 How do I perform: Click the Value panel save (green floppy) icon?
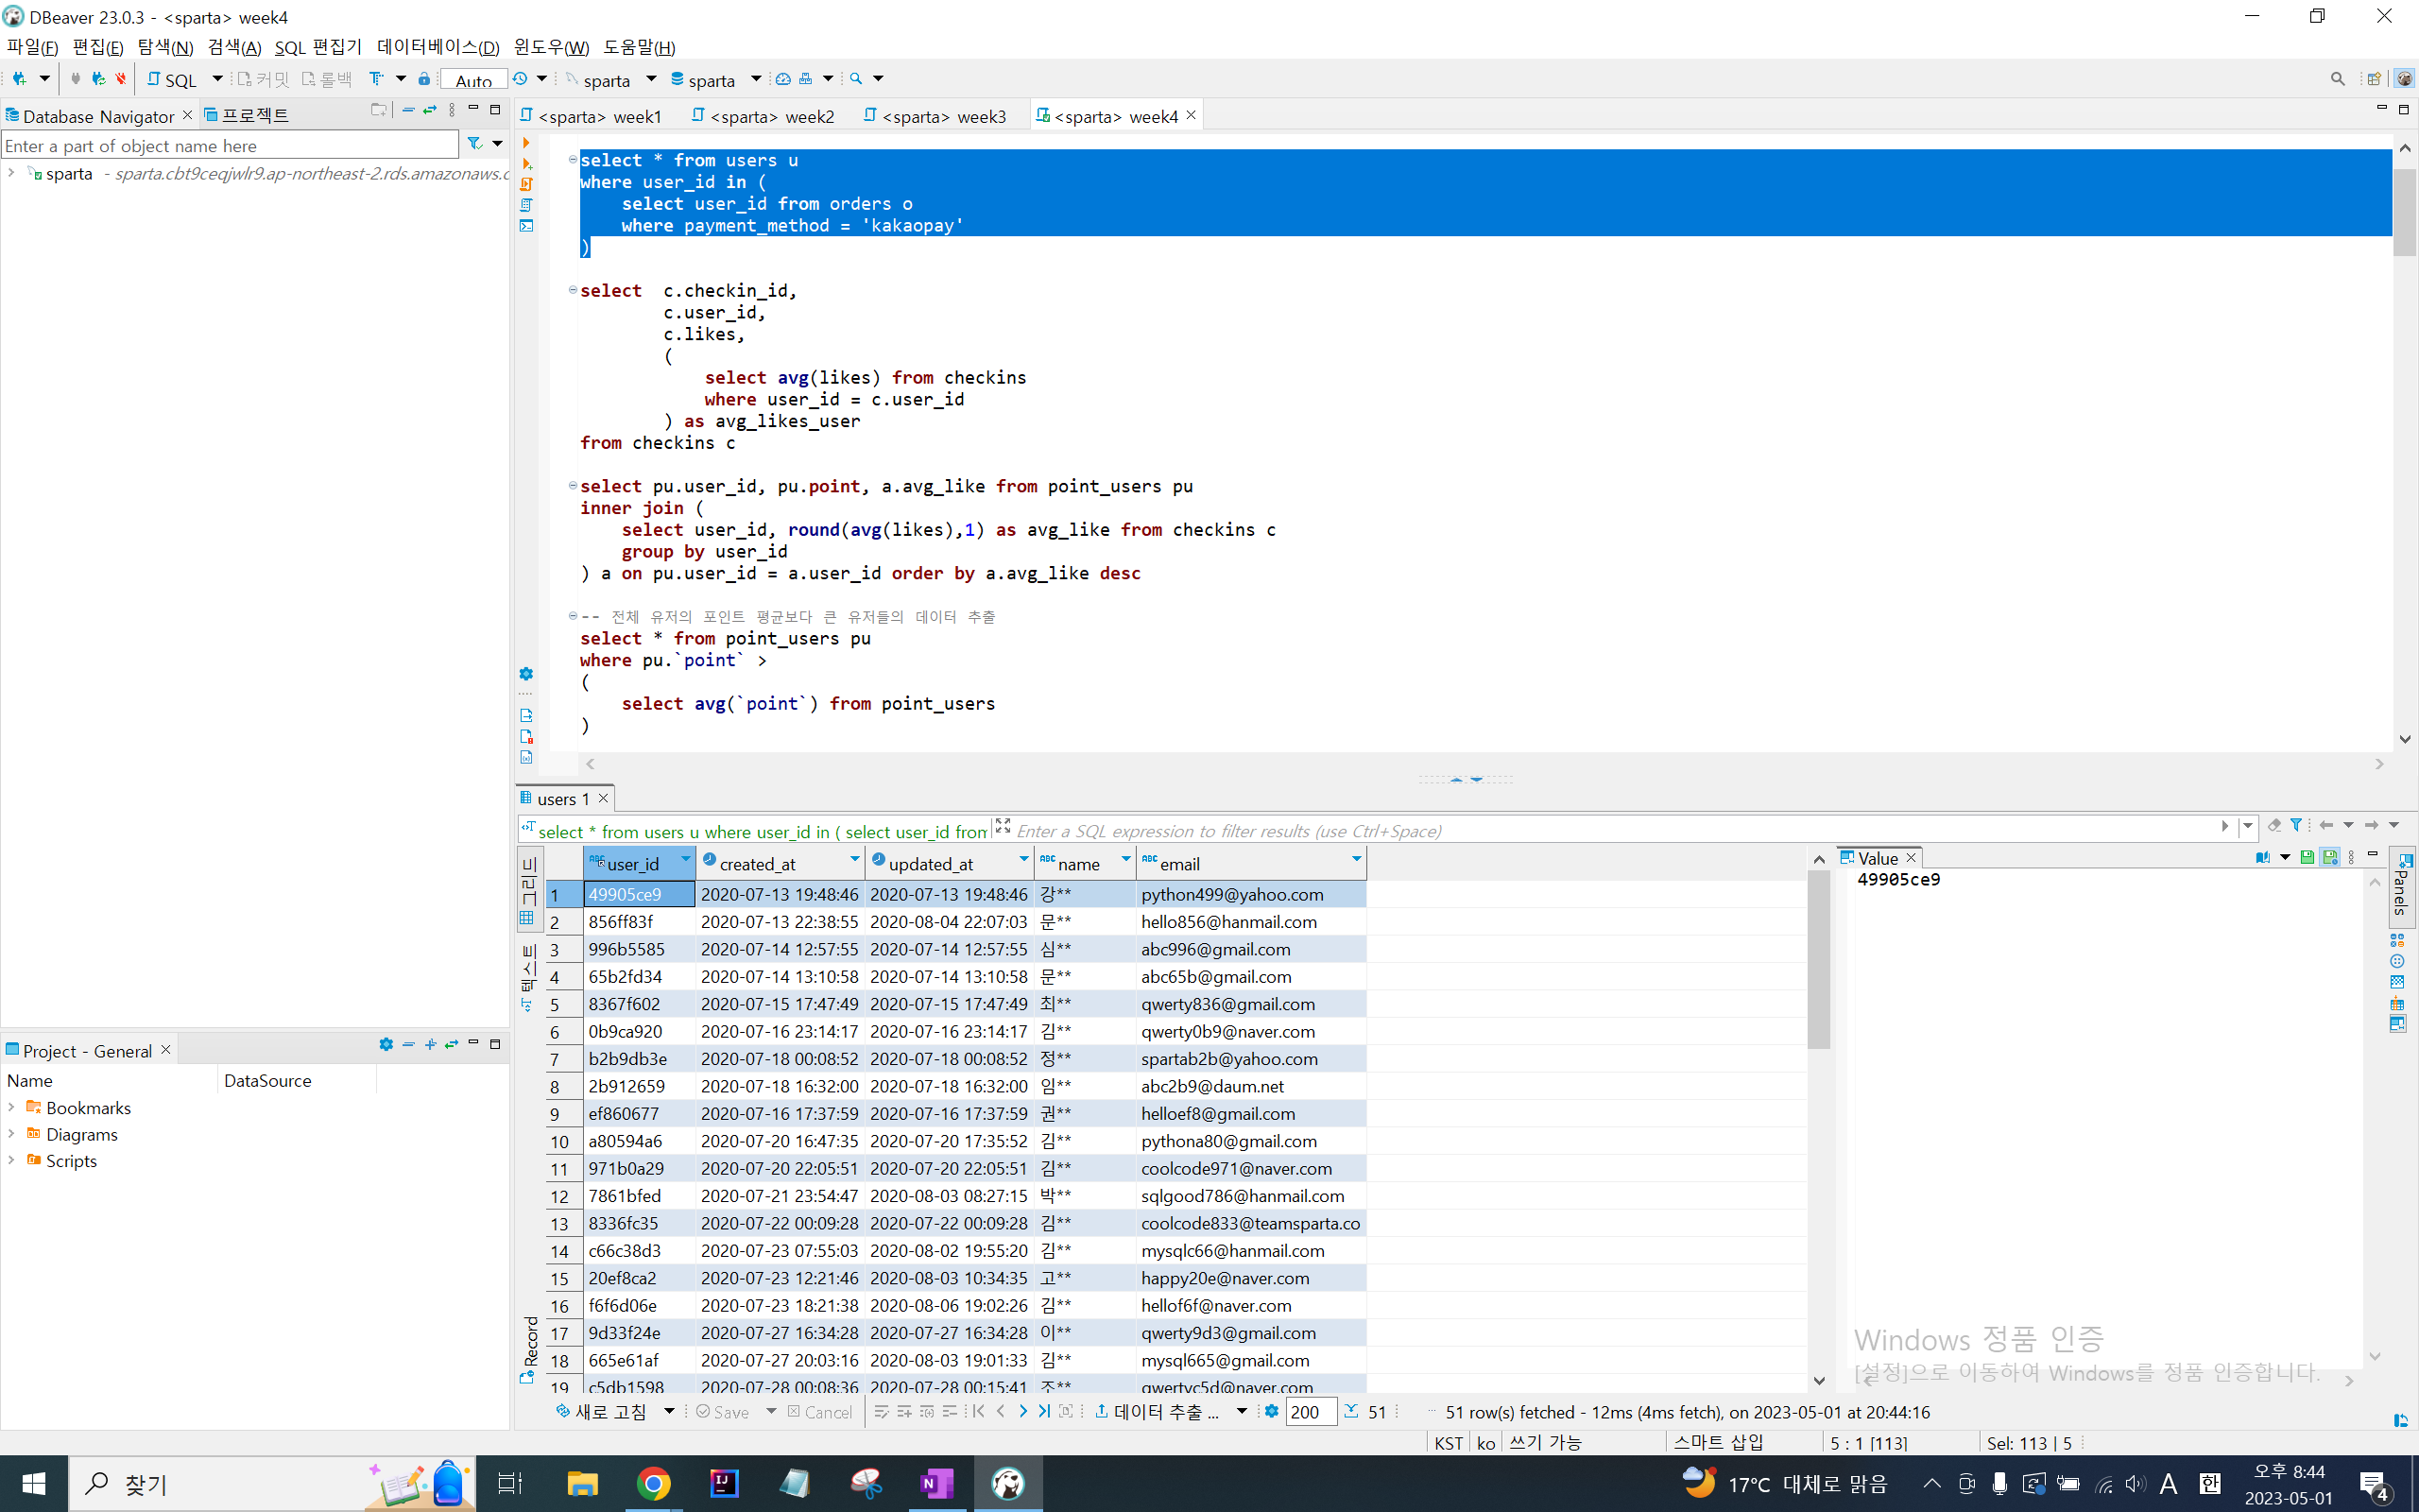[2307, 857]
